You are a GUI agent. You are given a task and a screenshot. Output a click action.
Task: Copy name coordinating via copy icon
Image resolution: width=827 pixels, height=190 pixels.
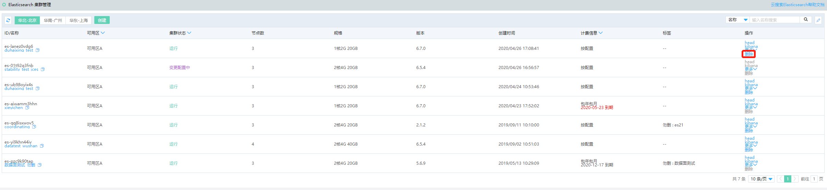coord(34,127)
